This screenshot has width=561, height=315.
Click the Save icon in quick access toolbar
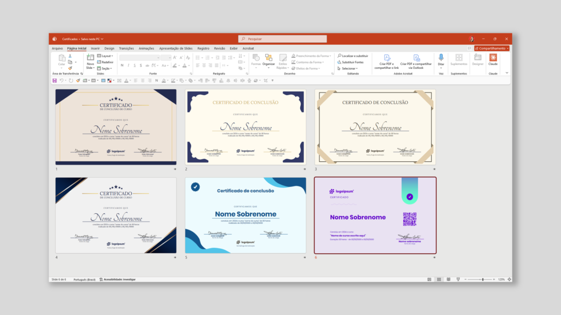(55, 81)
